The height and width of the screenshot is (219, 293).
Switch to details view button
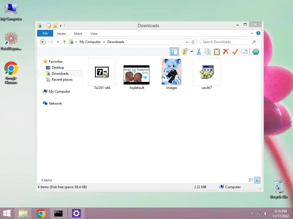pyautogui.click(x=251, y=180)
